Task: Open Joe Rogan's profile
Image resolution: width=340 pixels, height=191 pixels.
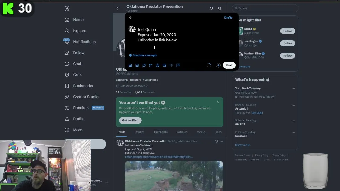Action: point(251,41)
